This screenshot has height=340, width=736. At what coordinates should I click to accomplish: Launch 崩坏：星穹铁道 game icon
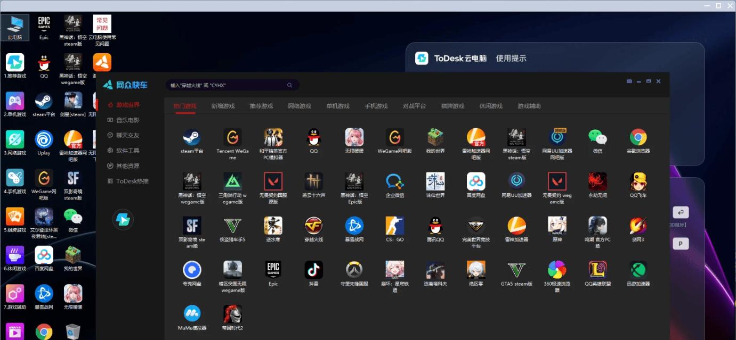tap(395, 270)
